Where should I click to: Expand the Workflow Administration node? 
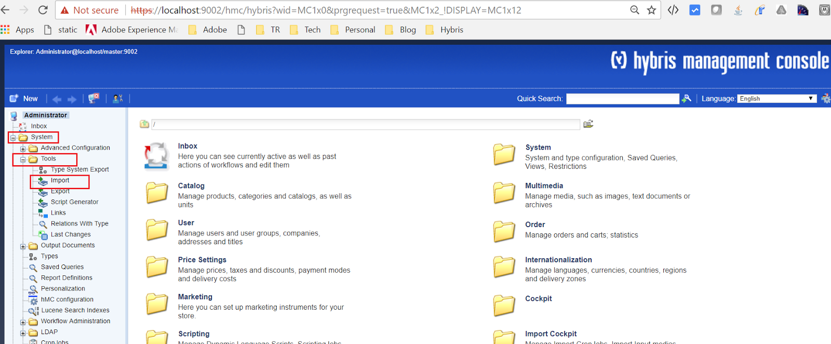tap(23, 322)
